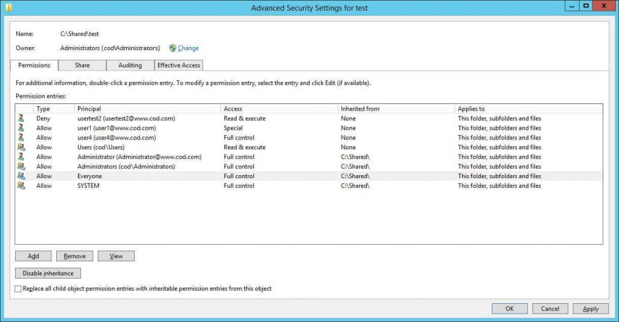619x322 pixels.
Task: Click the Remove button
Action: 74,256
